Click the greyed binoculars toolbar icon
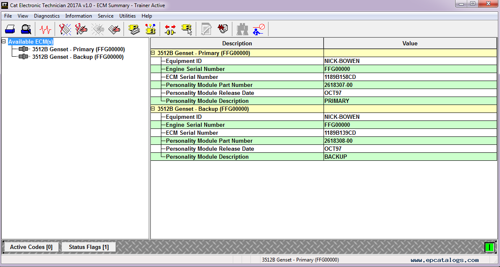 tap(242, 30)
